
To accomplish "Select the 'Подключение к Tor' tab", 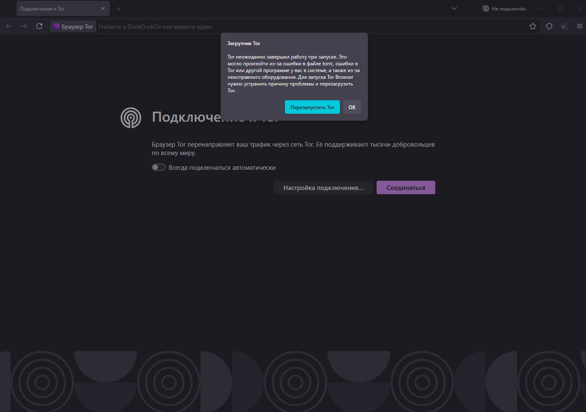I will point(63,8).
